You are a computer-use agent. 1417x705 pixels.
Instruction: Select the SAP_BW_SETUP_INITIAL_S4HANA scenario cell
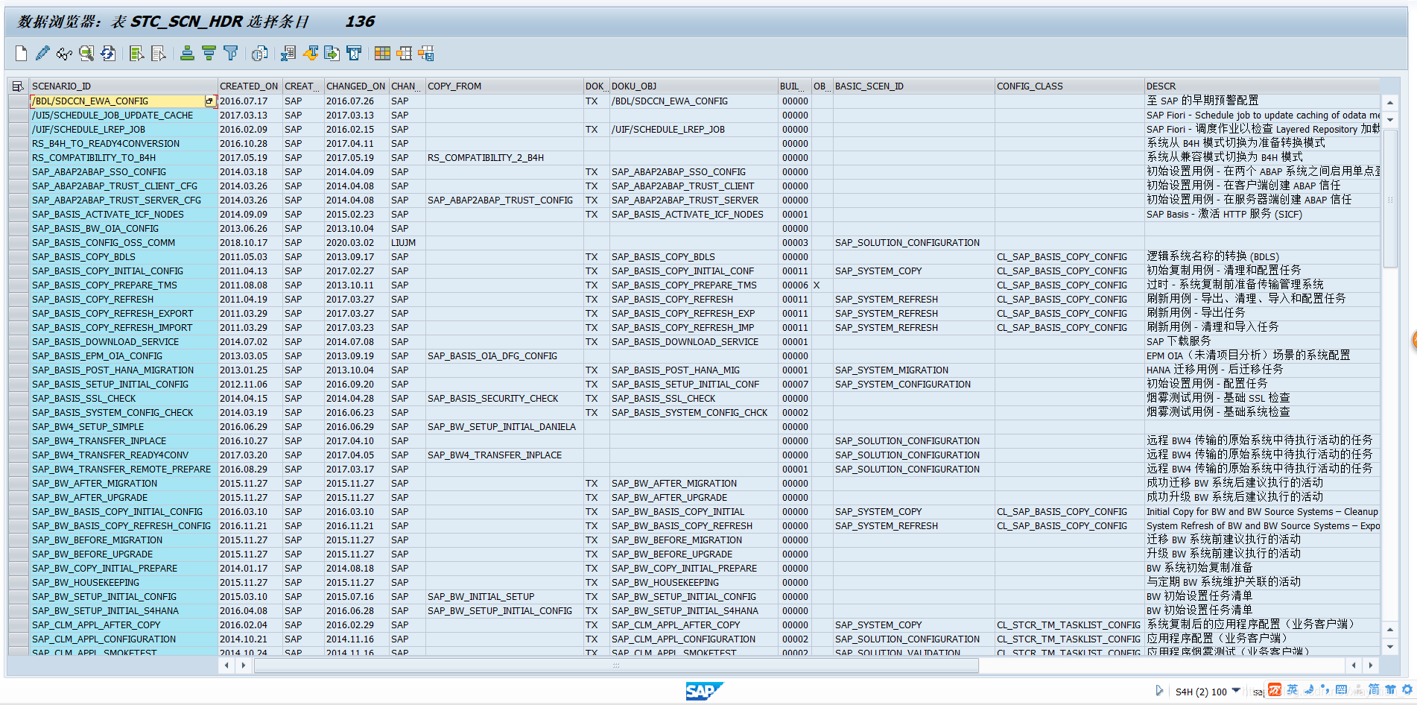click(124, 611)
